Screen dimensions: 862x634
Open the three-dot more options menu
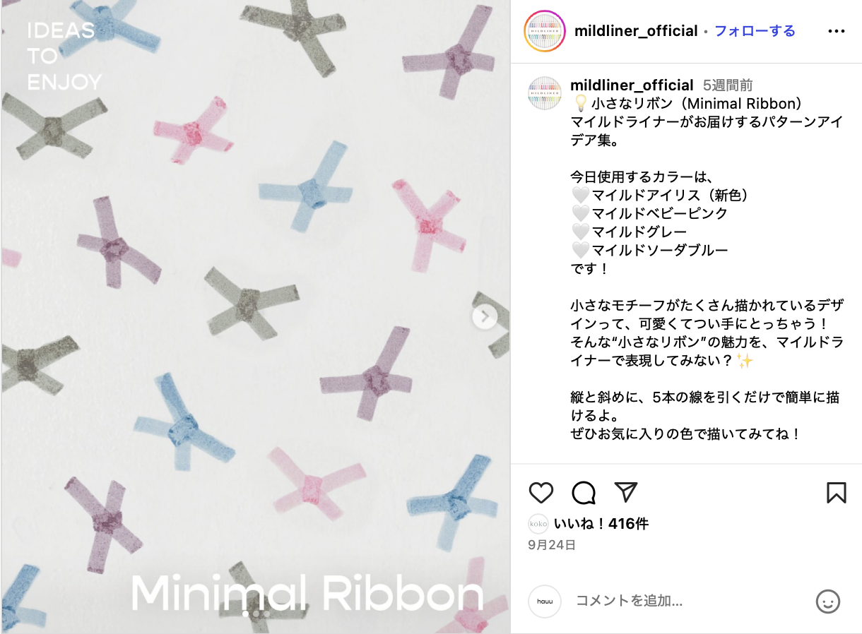coord(837,31)
